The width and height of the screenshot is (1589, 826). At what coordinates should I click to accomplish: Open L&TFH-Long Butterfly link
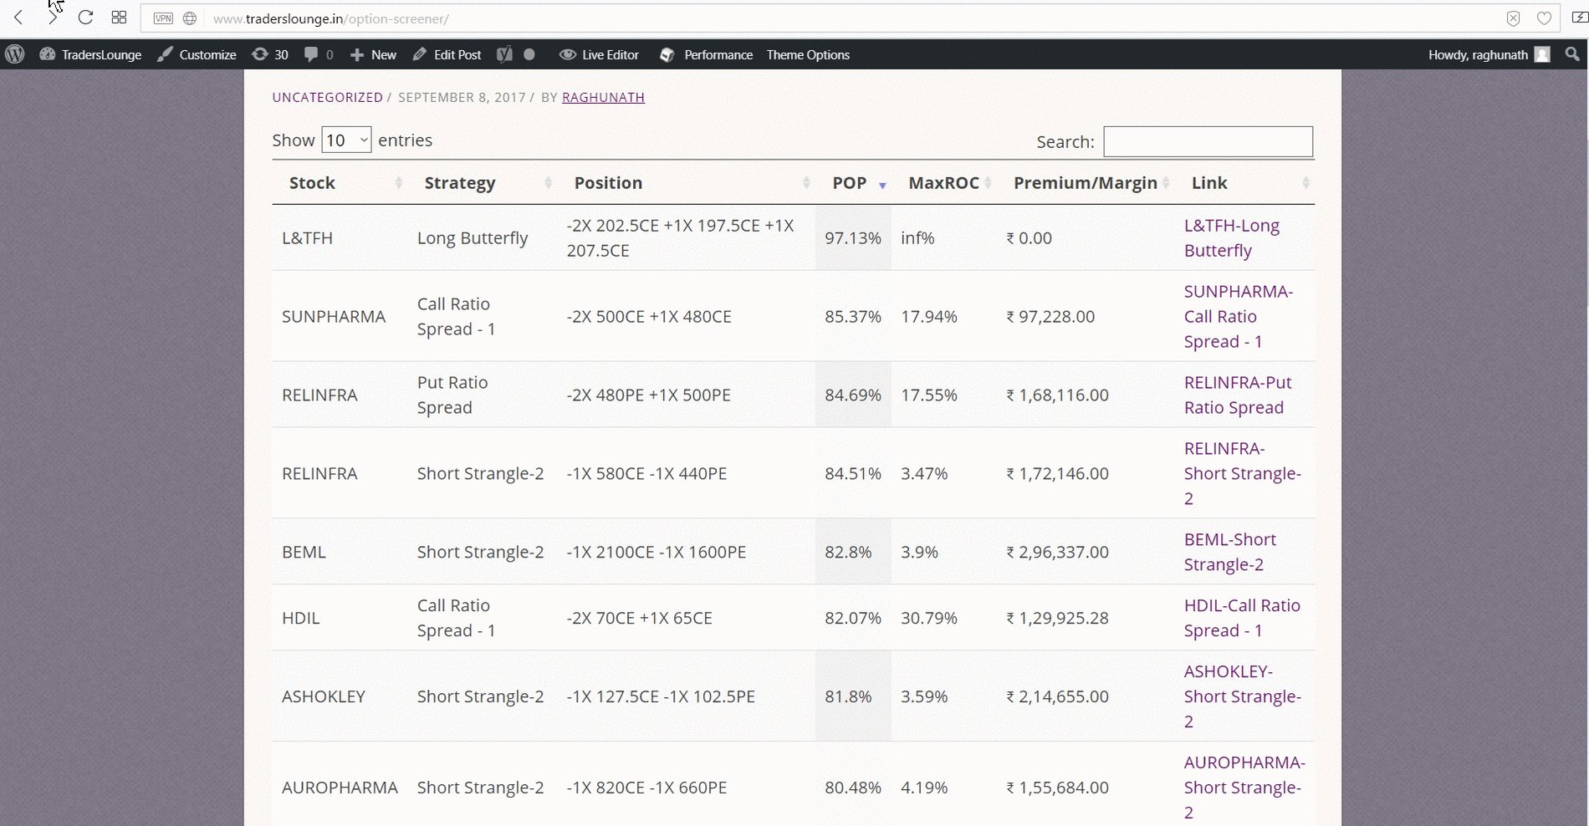(1231, 237)
